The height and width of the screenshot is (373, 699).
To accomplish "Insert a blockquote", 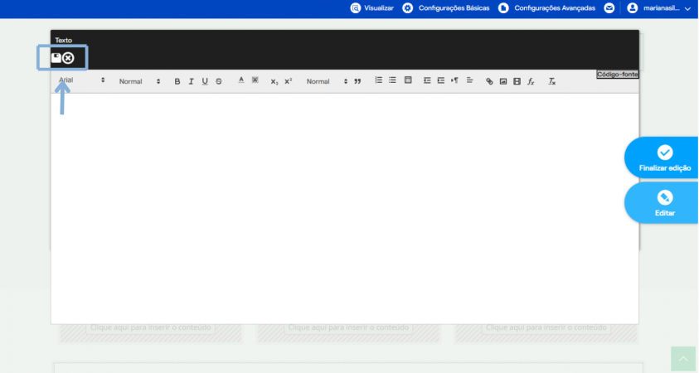I will click(x=357, y=81).
